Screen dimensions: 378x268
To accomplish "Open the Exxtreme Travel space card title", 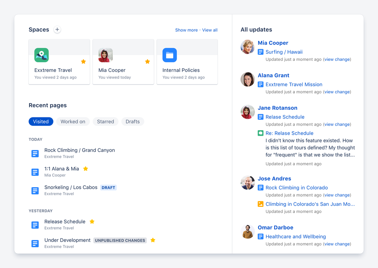I will [53, 70].
